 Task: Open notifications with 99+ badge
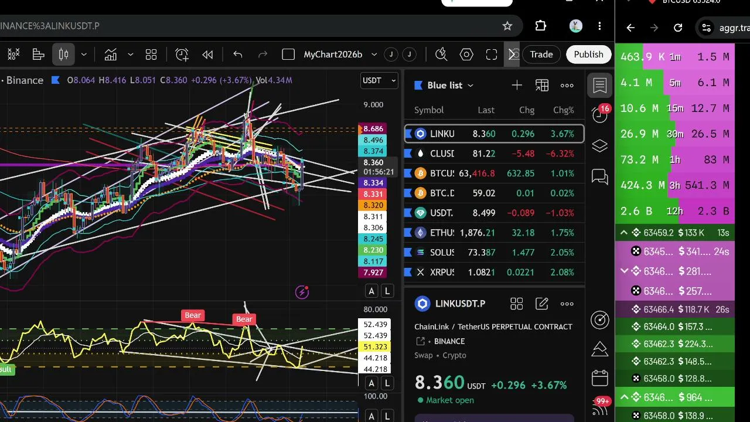pyautogui.click(x=601, y=406)
